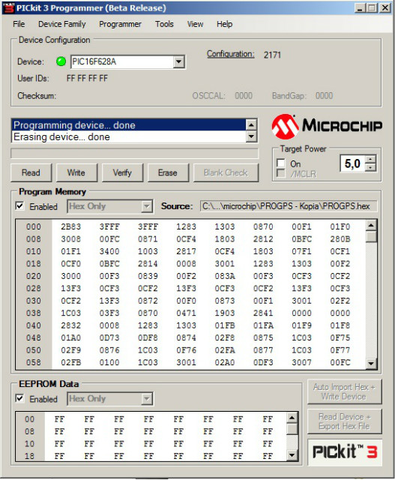Click configuration value 2171
395x480 pixels.
272,55
